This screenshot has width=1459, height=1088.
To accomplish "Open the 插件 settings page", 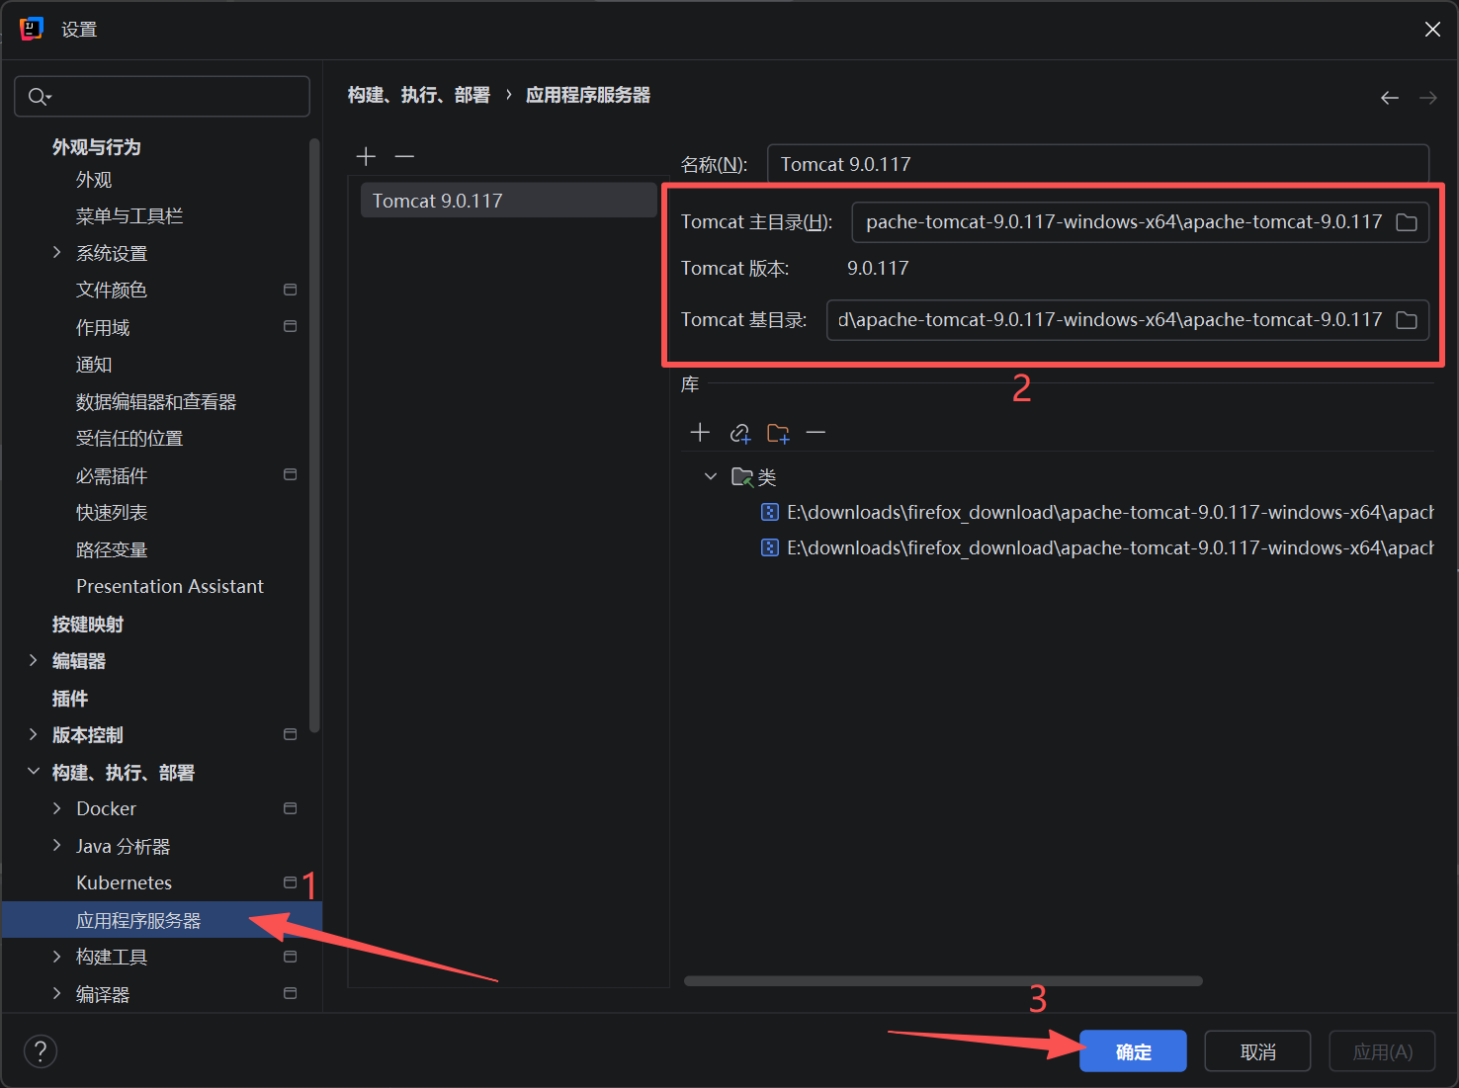I will (x=70, y=699).
